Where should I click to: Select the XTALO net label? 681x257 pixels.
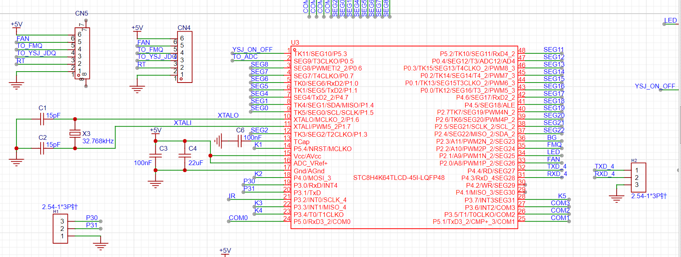click(228, 115)
